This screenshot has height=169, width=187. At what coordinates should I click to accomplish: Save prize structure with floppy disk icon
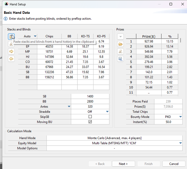tap(120, 59)
